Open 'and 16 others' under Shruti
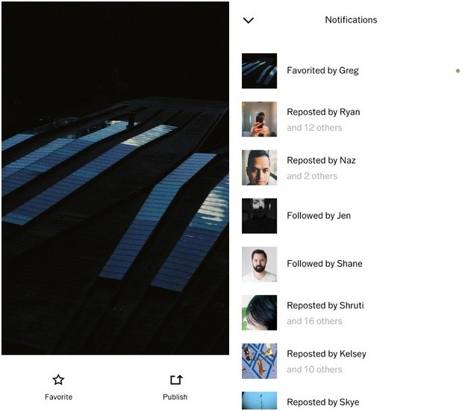 pyautogui.click(x=314, y=321)
